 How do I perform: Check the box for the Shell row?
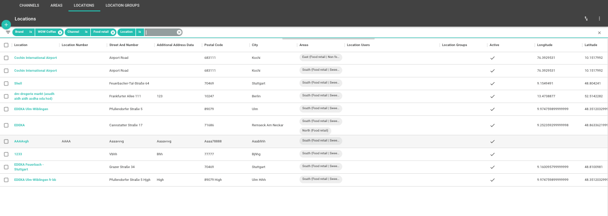coord(6,83)
